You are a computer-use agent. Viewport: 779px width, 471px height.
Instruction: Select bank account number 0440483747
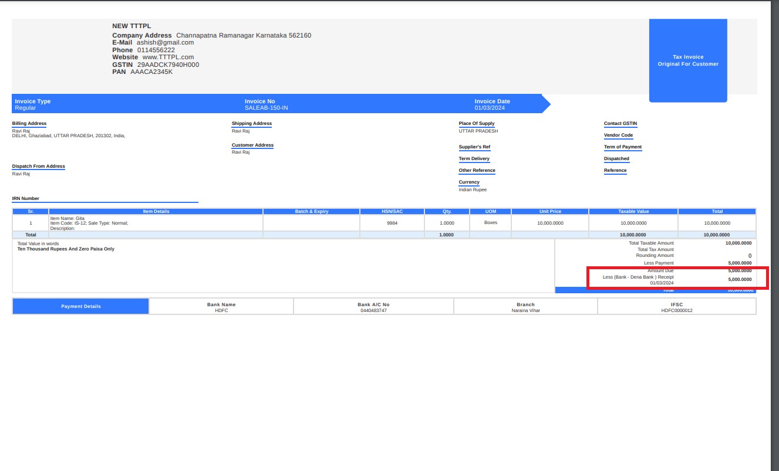(x=373, y=310)
